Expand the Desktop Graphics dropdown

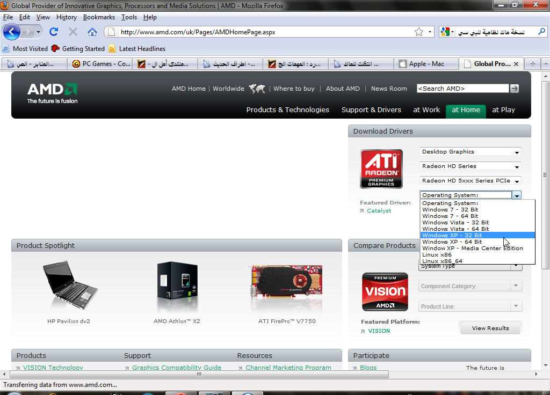(x=471, y=152)
